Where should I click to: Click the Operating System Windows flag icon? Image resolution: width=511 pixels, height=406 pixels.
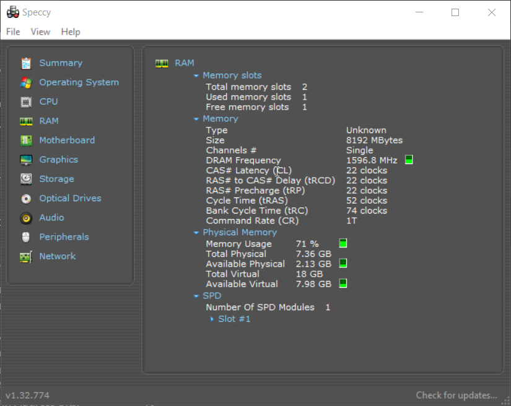point(26,82)
